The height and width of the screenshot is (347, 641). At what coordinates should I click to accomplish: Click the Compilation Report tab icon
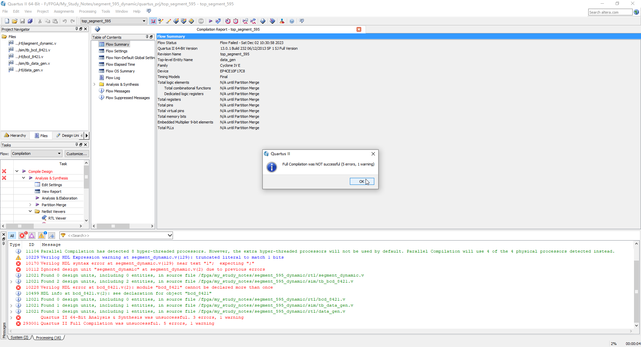point(97,29)
